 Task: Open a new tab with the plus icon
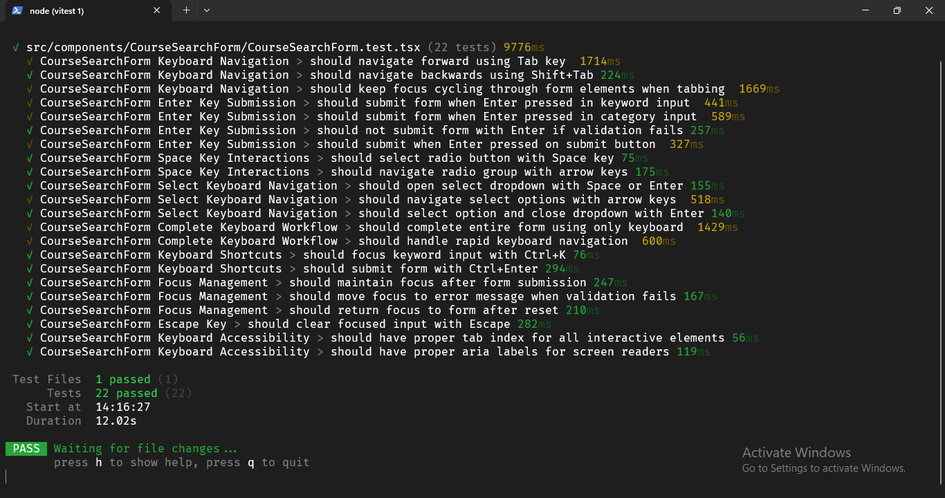[x=186, y=10]
